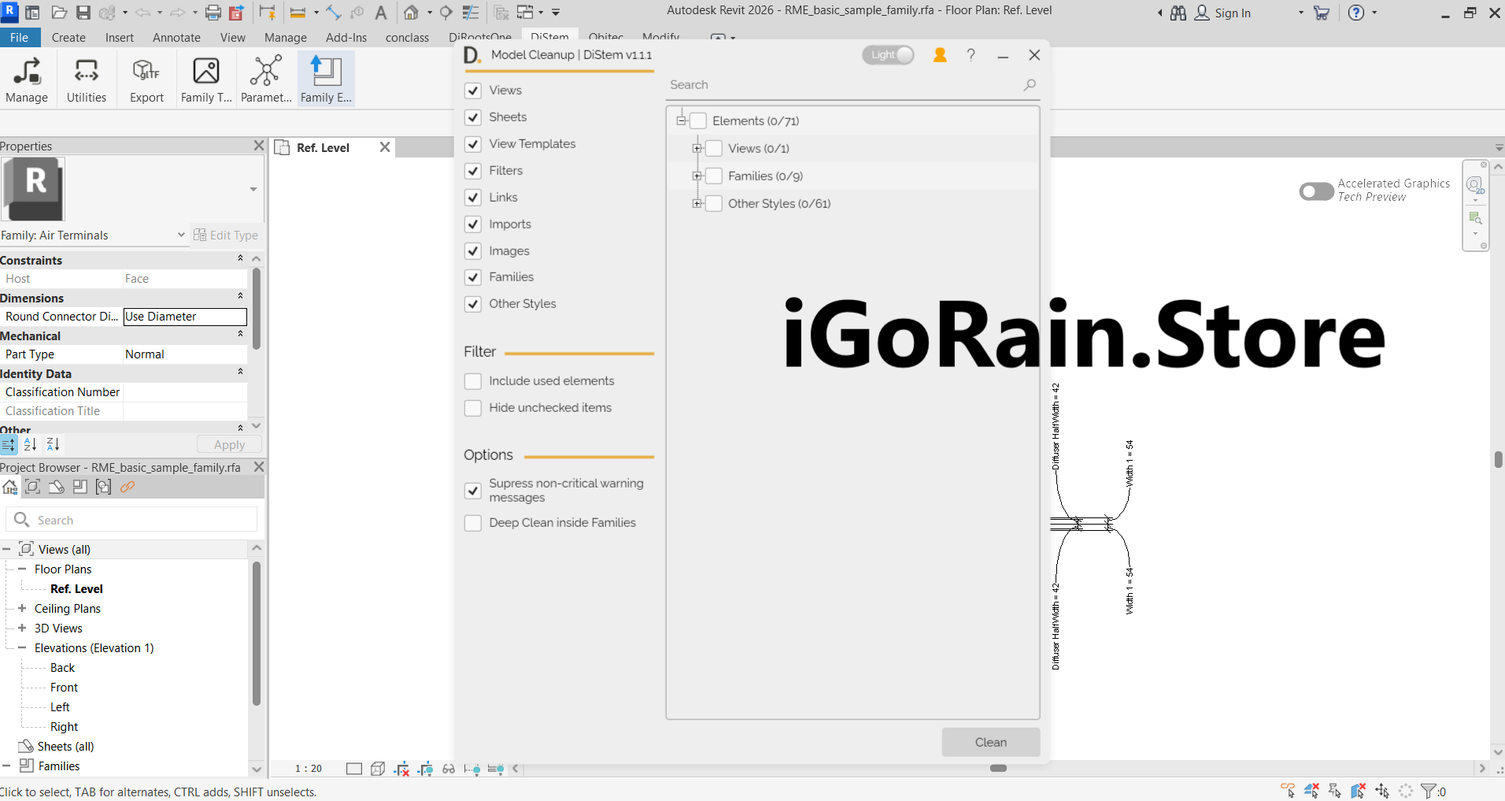Open the Family: Air Terminals dropdown
1505x801 pixels.
tap(181, 235)
